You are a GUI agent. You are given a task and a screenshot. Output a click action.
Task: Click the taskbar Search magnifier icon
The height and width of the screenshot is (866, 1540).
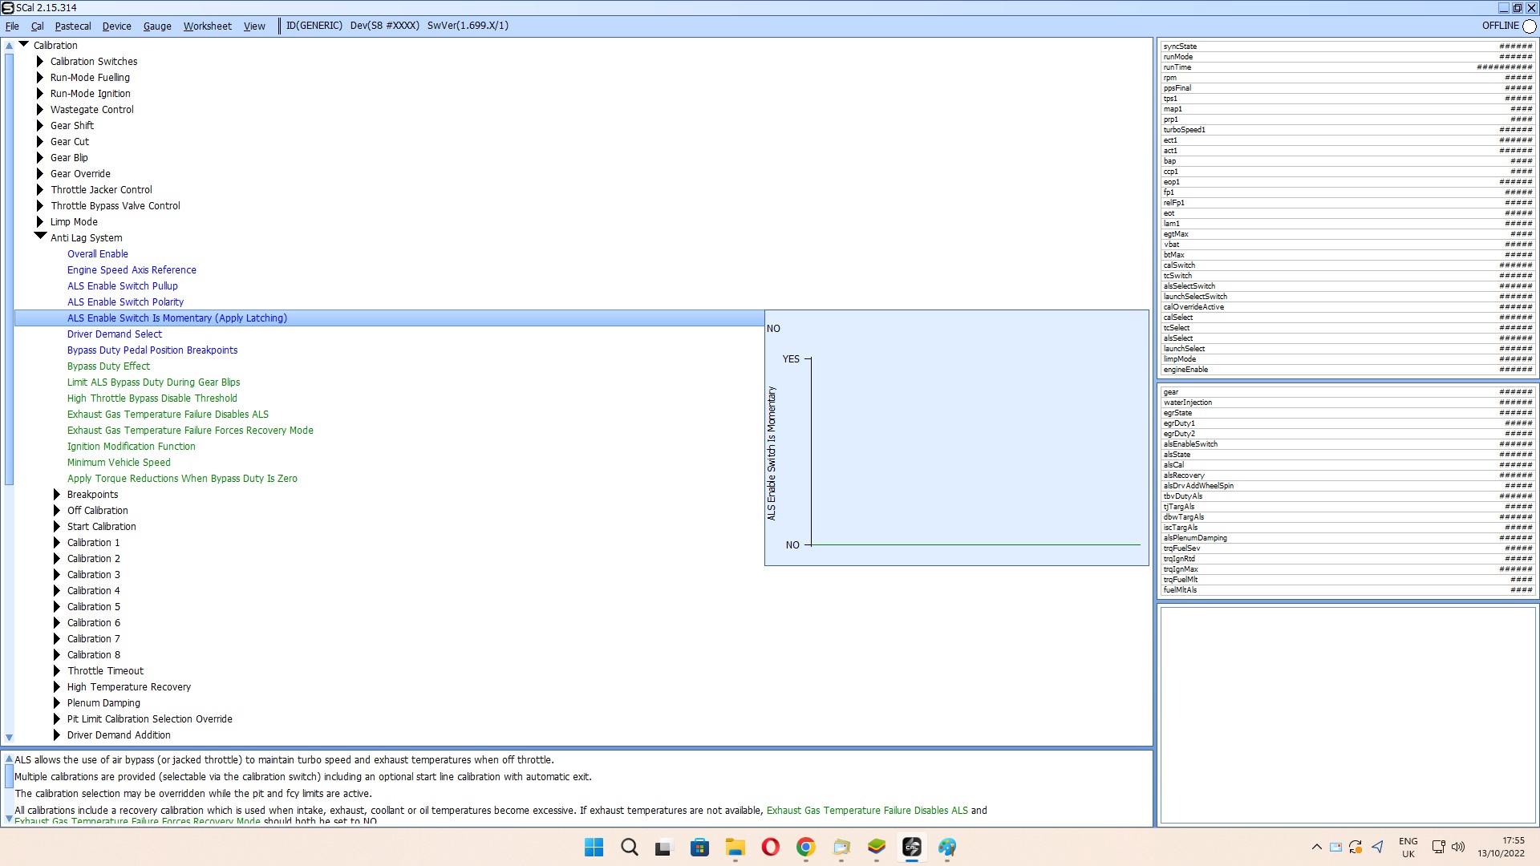pos(630,848)
